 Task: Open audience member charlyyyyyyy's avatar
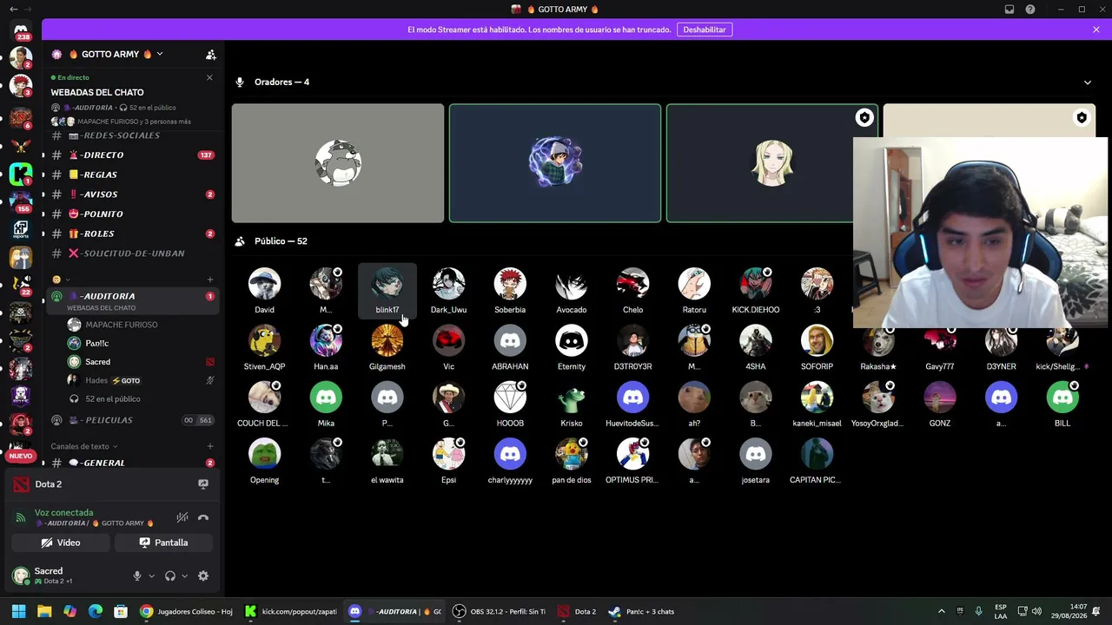click(x=510, y=454)
